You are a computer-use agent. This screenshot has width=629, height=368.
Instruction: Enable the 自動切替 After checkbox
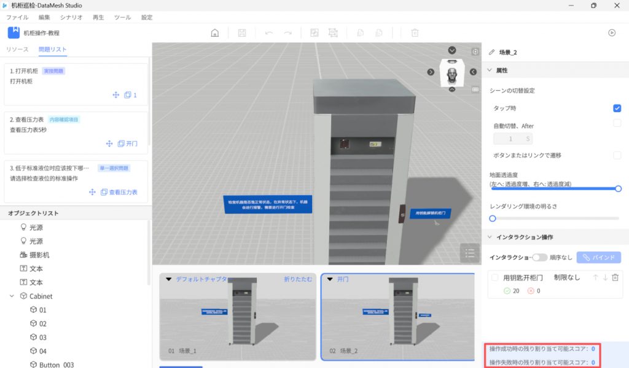click(x=617, y=123)
